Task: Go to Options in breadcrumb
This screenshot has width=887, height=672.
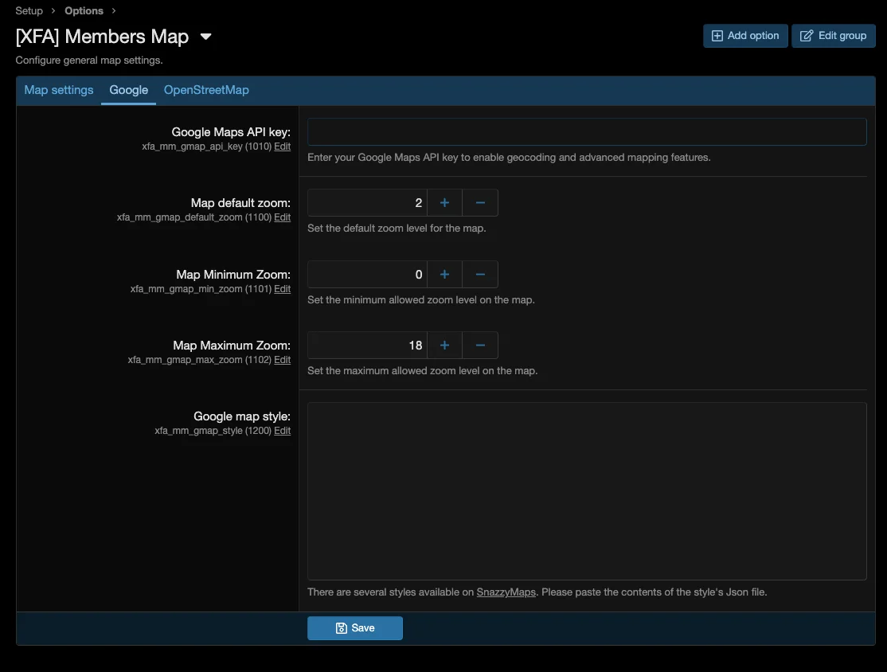Action: [84, 10]
